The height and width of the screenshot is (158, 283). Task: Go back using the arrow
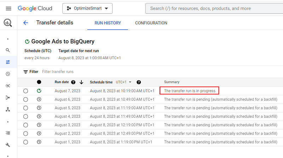pyautogui.click(x=25, y=23)
